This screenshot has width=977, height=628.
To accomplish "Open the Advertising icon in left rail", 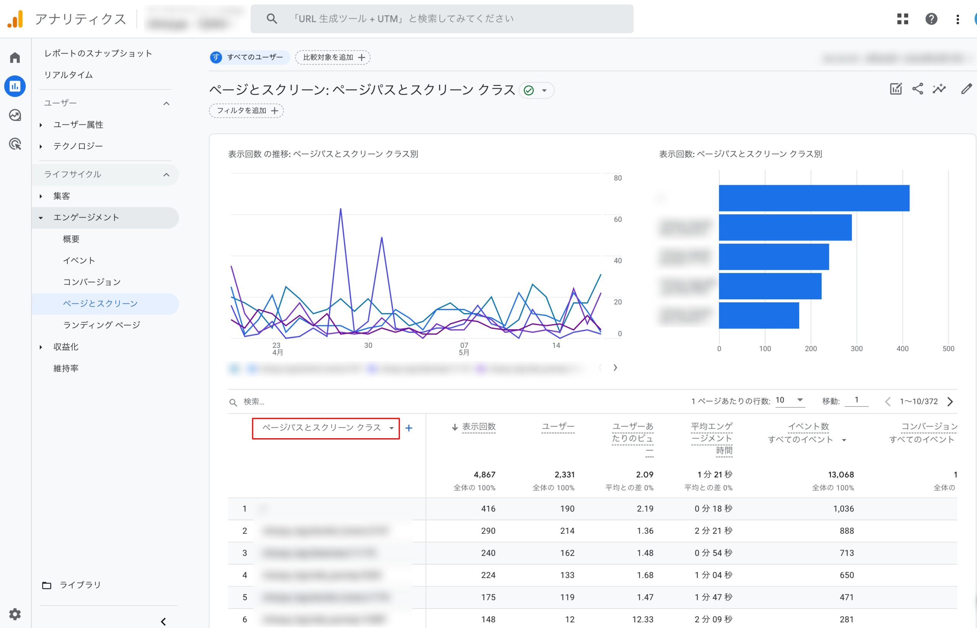I will point(15,144).
